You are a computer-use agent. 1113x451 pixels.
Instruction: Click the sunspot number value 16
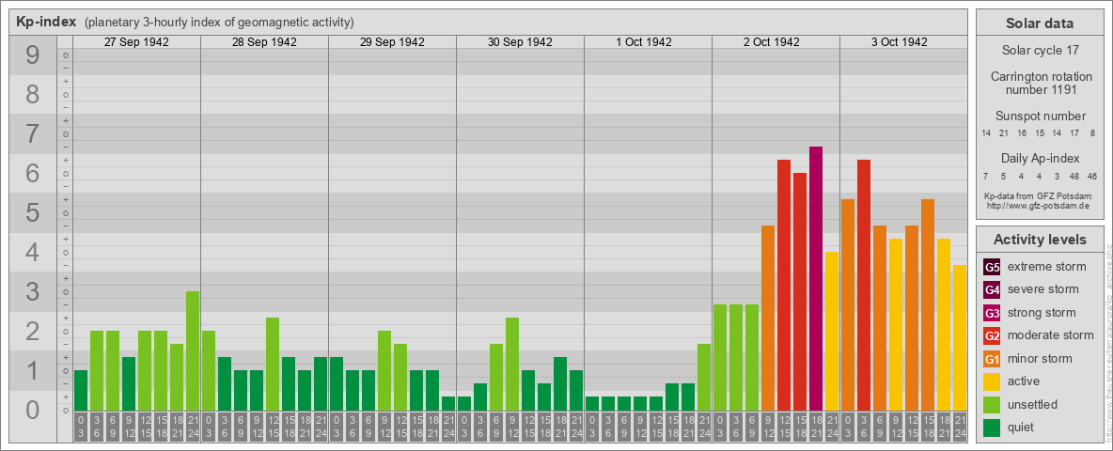[x=1022, y=133]
